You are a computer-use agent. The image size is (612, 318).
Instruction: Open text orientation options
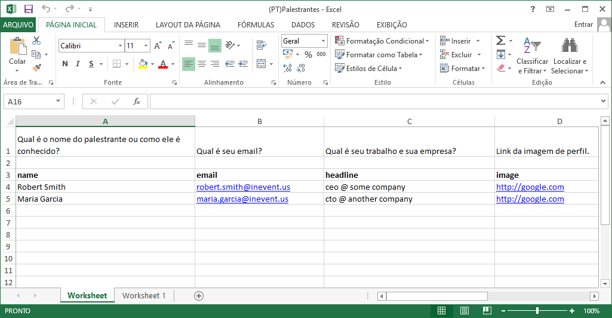tap(233, 45)
